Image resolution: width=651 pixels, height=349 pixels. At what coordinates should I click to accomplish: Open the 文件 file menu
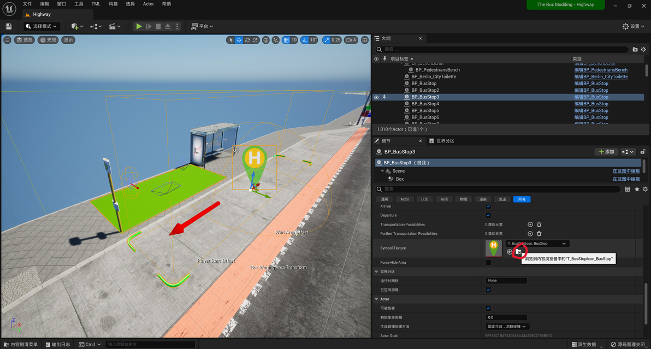pyautogui.click(x=27, y=4)
